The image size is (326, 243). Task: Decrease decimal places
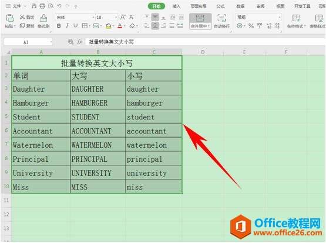(277, 26)
